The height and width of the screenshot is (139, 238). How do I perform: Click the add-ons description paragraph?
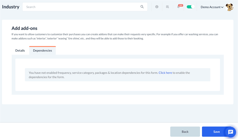click(x=115, y=36)
